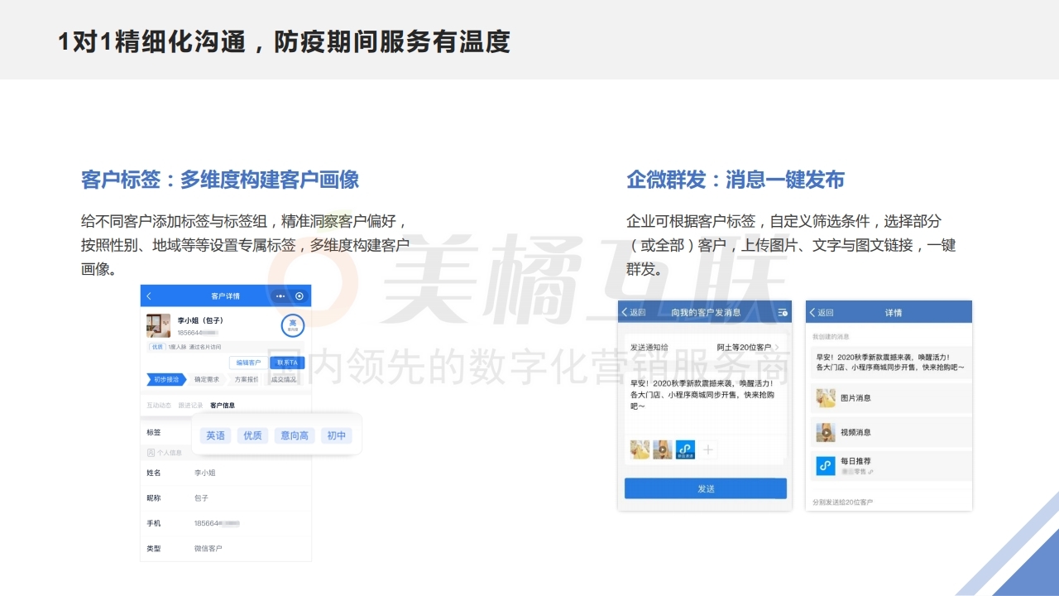Click the 高 intent circle badge
The image size is (1059, 596).
(292, 325)
